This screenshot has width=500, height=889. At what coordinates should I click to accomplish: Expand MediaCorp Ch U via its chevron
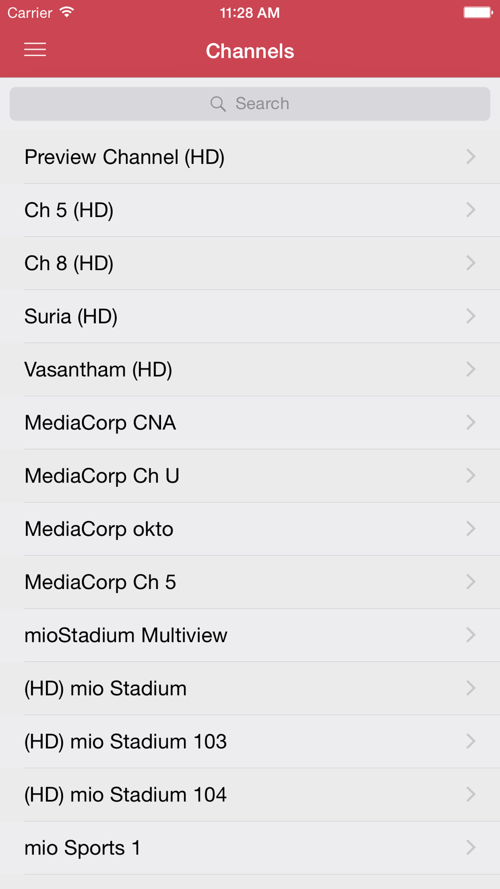coord(470,475)
